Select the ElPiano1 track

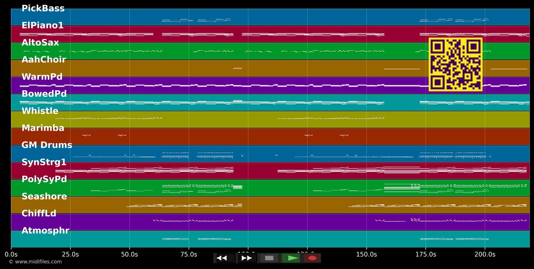[43, 25]
